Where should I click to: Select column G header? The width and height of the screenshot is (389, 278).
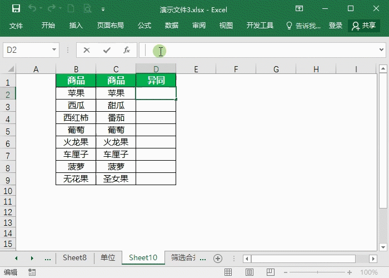pyautogui.click(x=276, y=69)
